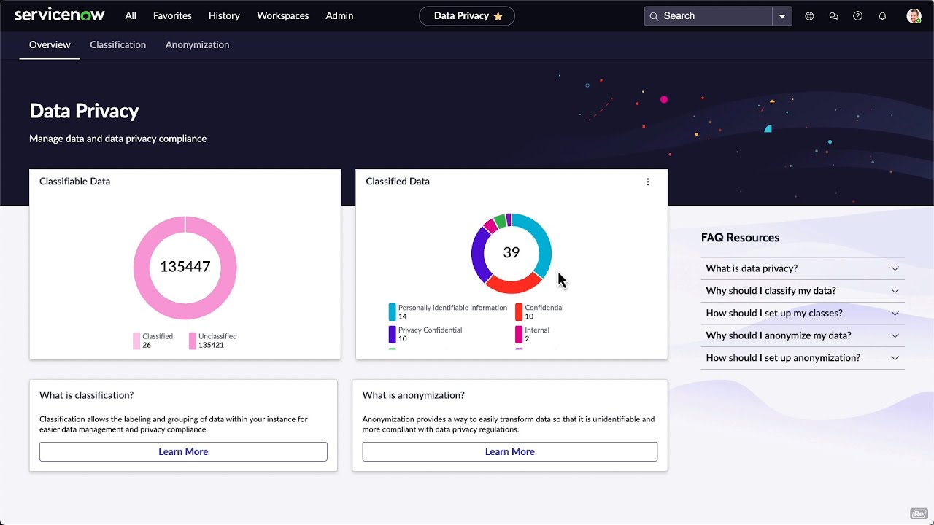This screenshot has width=934, height=525.
Task: Click the 'Privacy Confidential 10' legend text
Action: click(x=430, y=335)
